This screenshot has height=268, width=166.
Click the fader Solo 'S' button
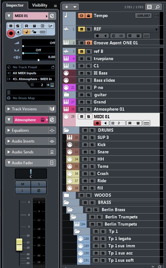[39, 184]
